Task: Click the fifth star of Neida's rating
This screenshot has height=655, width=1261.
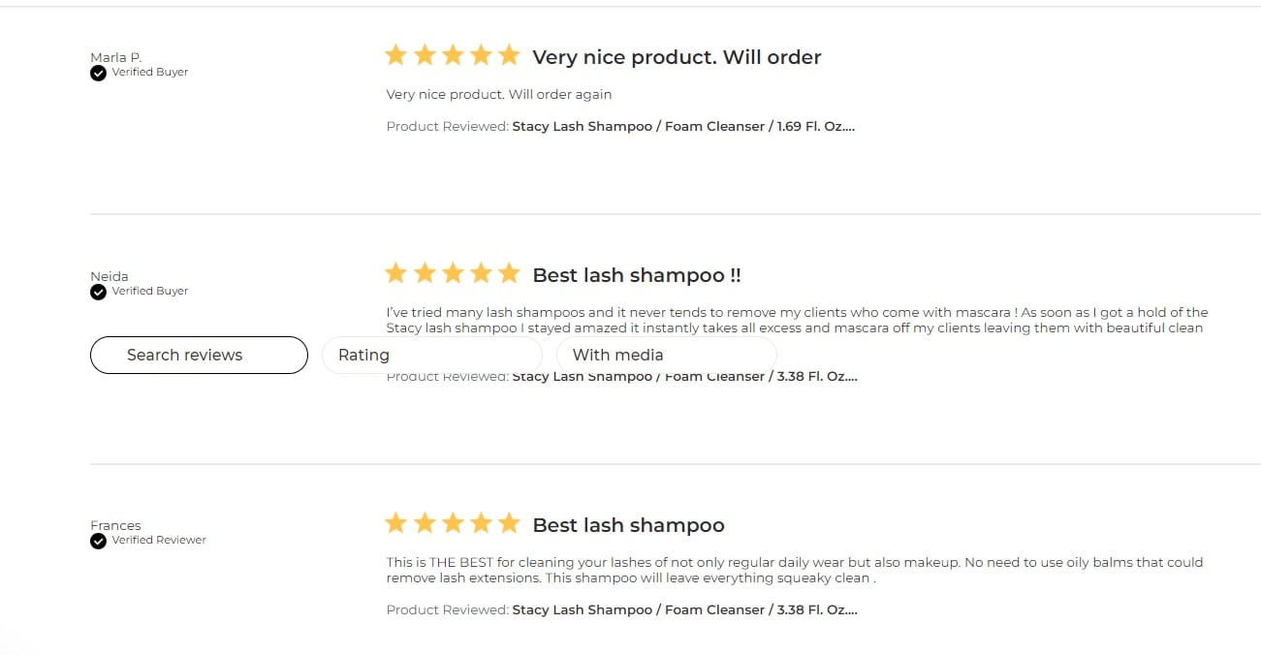Action: click(509, 274)
